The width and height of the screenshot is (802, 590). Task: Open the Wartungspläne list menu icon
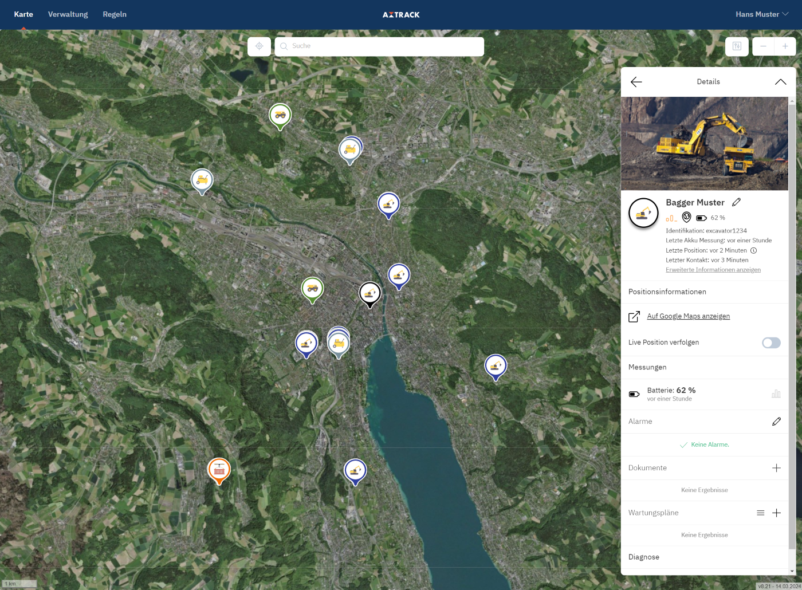click(760, 513)
